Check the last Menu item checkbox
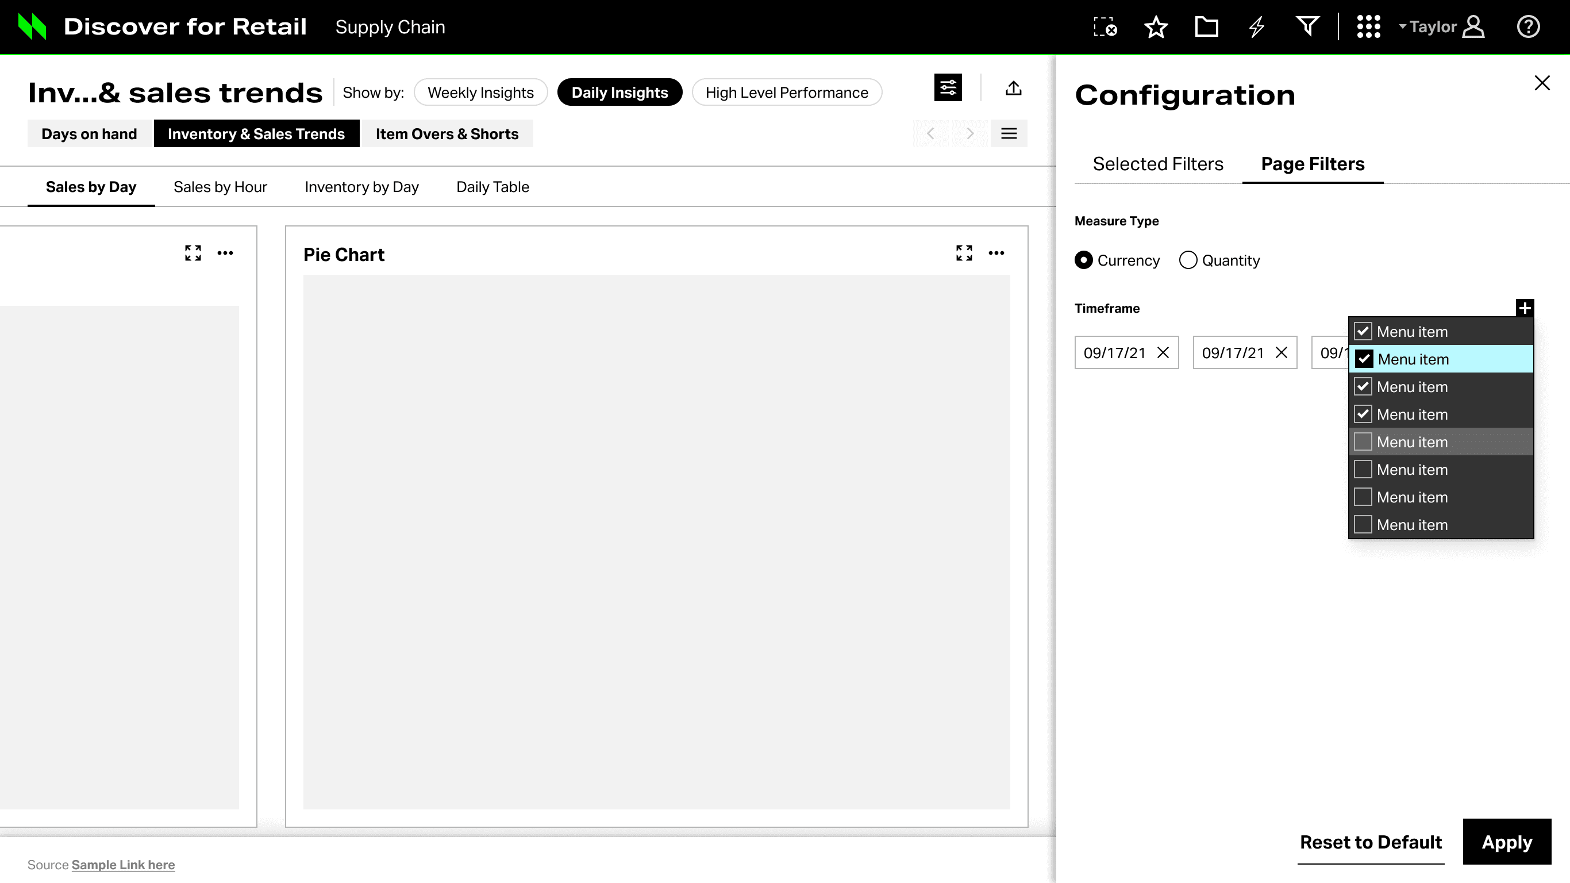This screenshot has height=883, width=1570. pyautogui.click(x=1363, y=525)
